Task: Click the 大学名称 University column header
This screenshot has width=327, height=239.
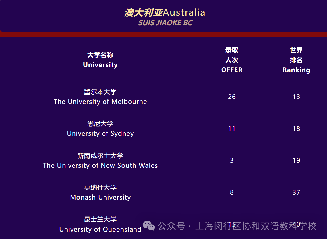Action: click(100, 60)
